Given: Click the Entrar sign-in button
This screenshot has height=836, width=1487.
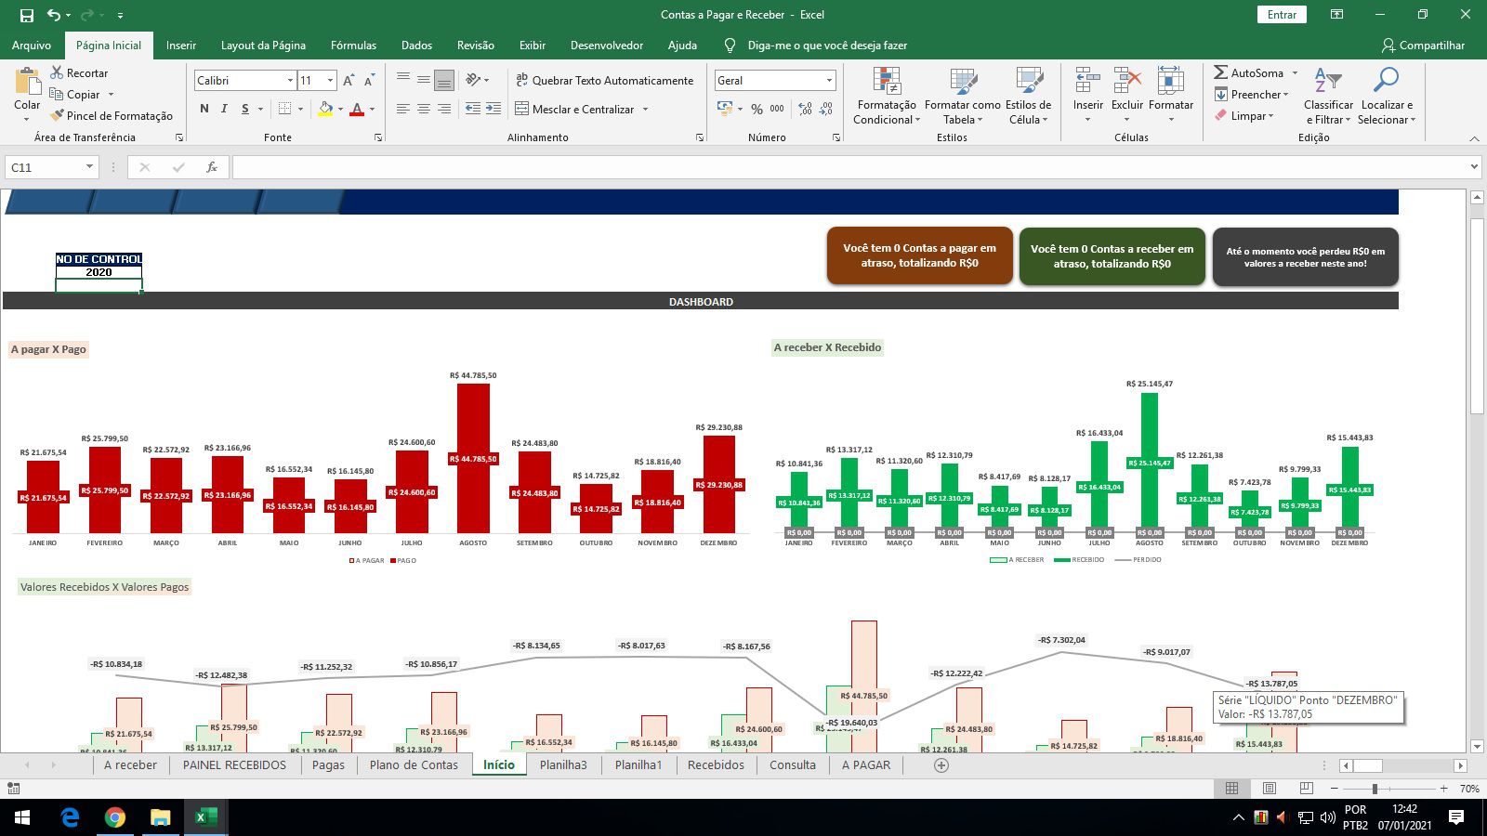Looking at the screenshot, I should click(1282, 15).
